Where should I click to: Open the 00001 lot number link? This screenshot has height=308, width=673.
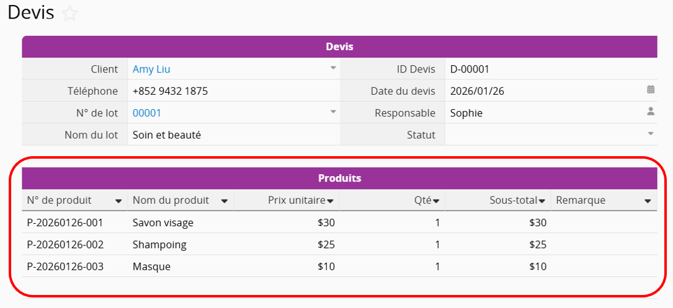[x=147, y=113]
